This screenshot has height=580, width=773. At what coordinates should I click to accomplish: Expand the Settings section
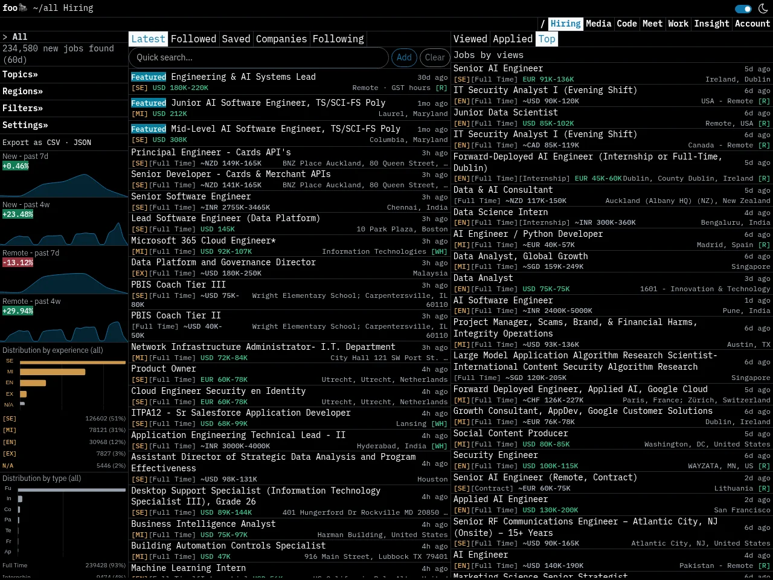(25, 125)
